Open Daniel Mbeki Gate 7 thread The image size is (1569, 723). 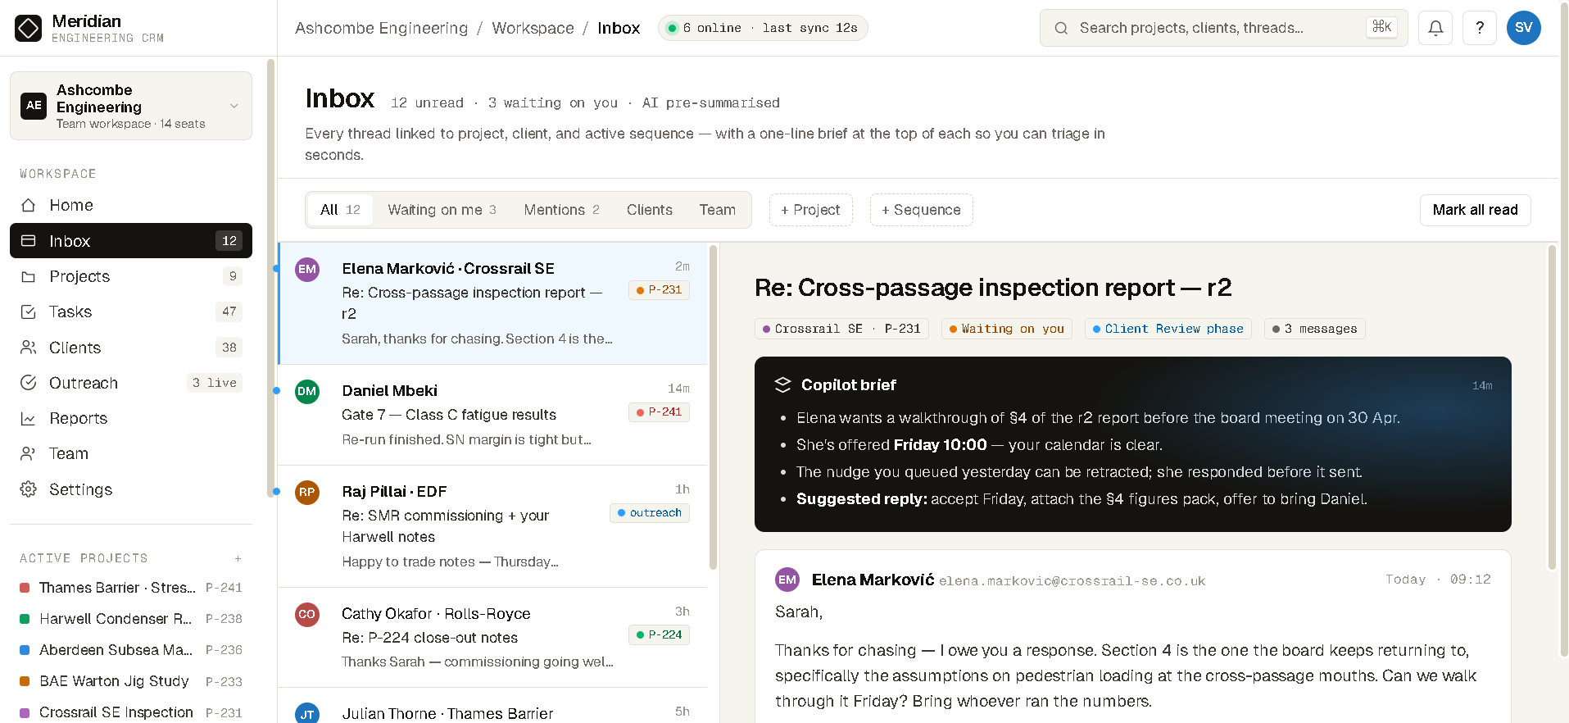point(492,415)
